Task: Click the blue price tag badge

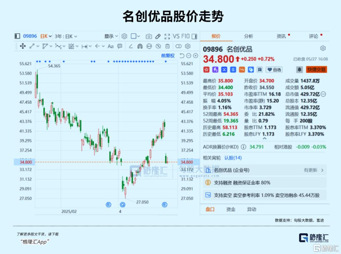Action: click(x=251, y=69)
